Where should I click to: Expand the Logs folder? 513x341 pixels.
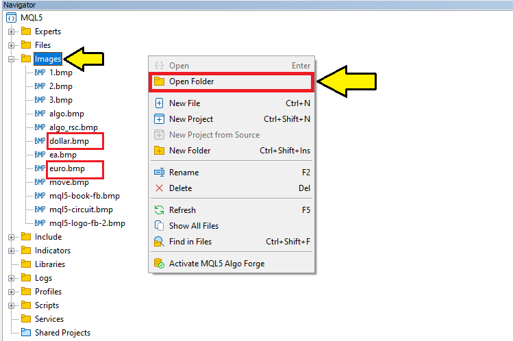pyautogui.click(x=11, y=278)
